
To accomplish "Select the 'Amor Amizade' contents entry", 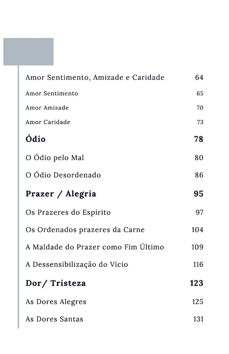I will click(x=47, y=108).
